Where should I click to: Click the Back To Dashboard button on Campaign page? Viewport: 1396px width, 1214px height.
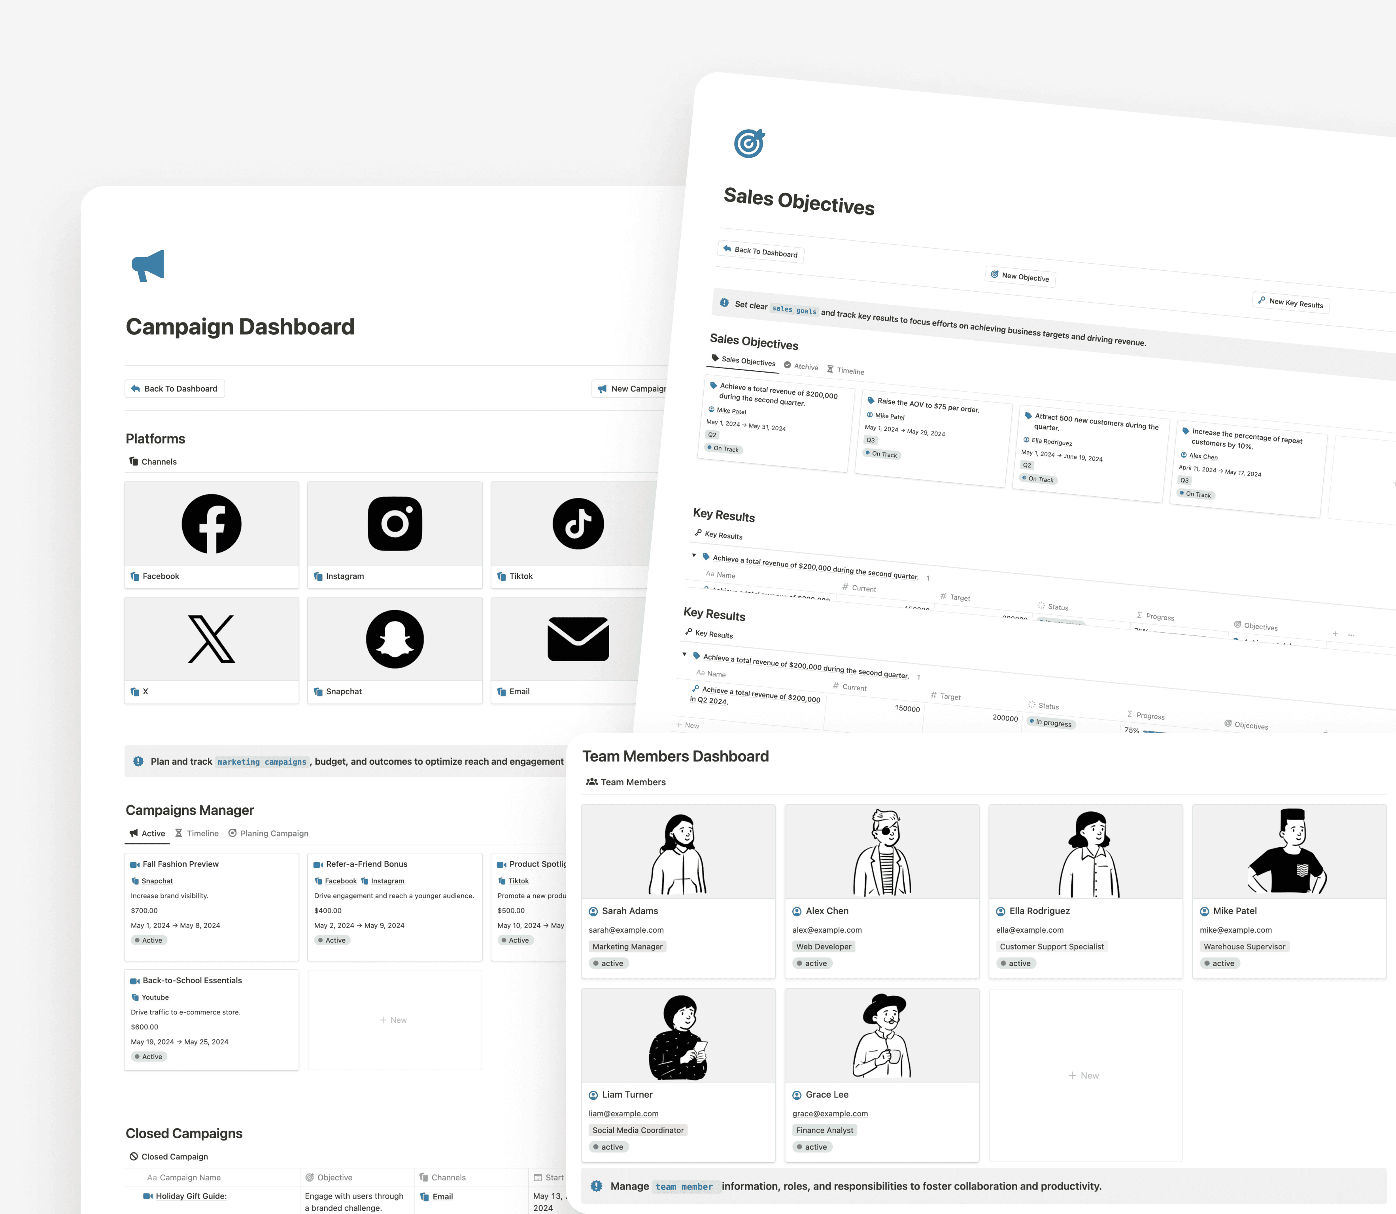tap(175, 388)
